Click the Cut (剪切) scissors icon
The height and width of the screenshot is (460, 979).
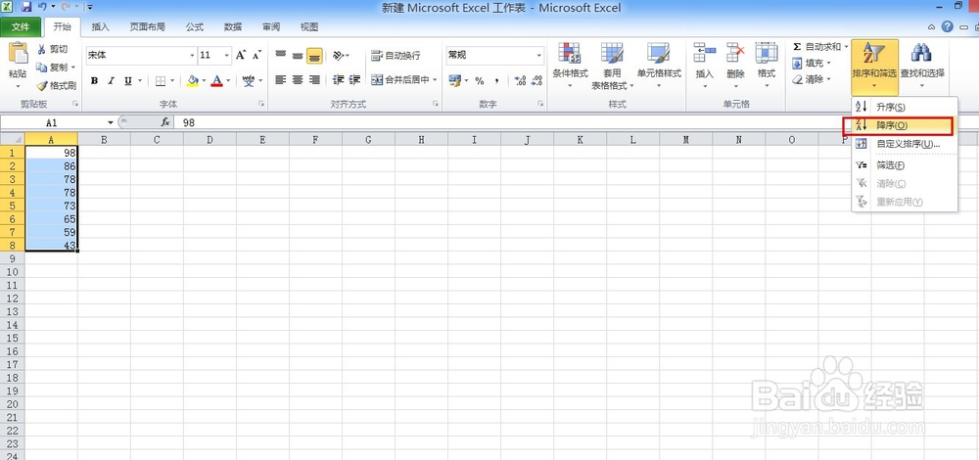pyautogui.click(x=42, y=49)
